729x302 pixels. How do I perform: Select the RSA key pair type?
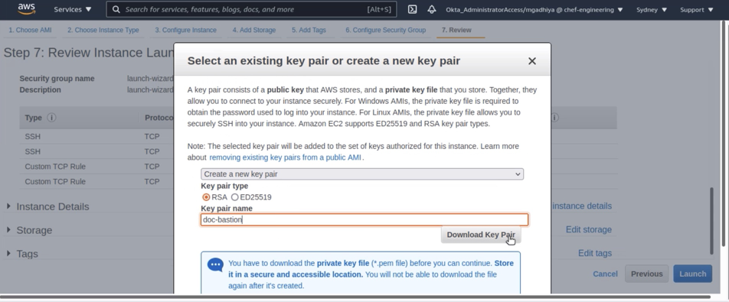coord(206,197)
